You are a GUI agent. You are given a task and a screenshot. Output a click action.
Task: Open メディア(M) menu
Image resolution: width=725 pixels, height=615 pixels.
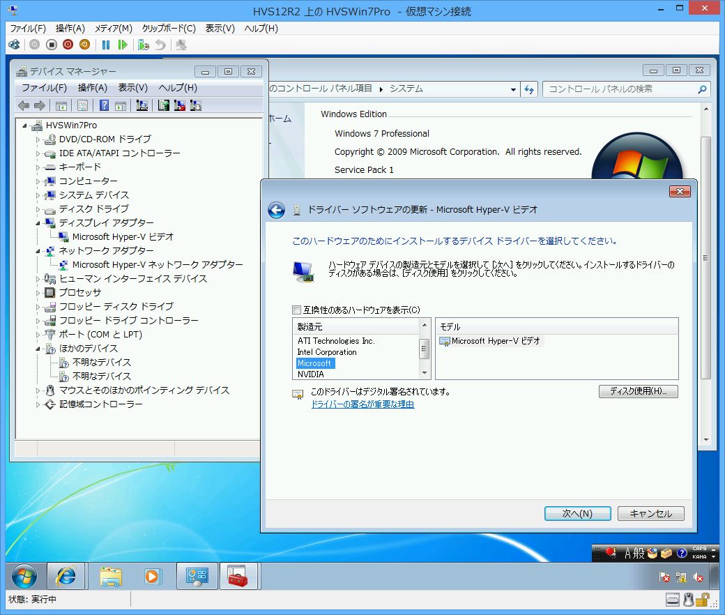tap(114, 28)
